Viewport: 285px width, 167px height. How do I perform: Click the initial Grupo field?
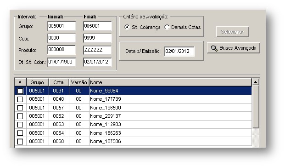point(61,26)
